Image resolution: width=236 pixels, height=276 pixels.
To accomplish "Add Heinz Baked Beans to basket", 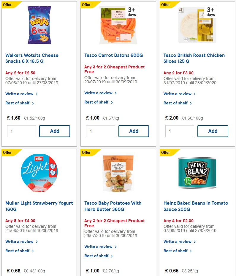I will tap(213, 275).
